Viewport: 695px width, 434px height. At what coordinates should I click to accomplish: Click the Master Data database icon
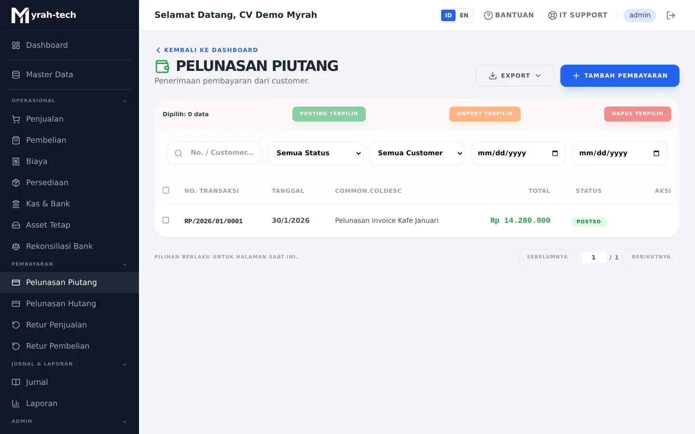coord(16,75)
